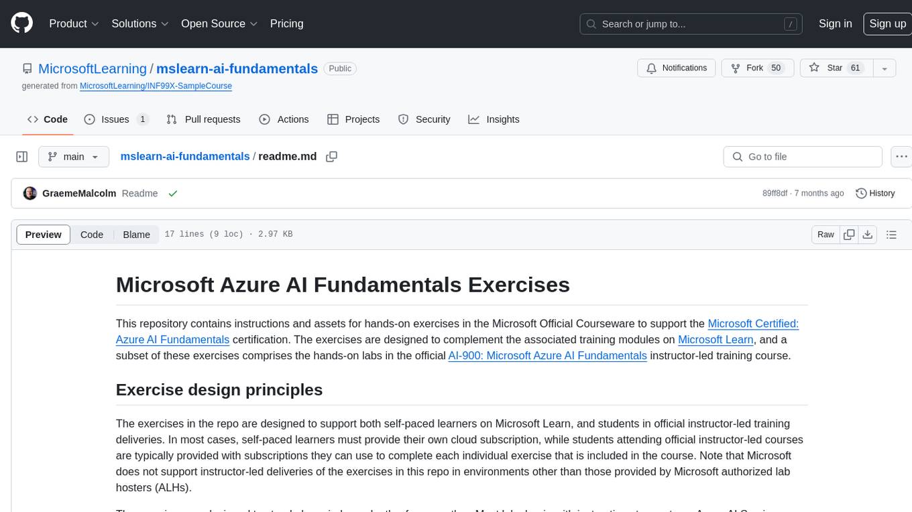Open the Notifications button with bell icon
Viewport: 912px width, 512px height.
(676, 68)
